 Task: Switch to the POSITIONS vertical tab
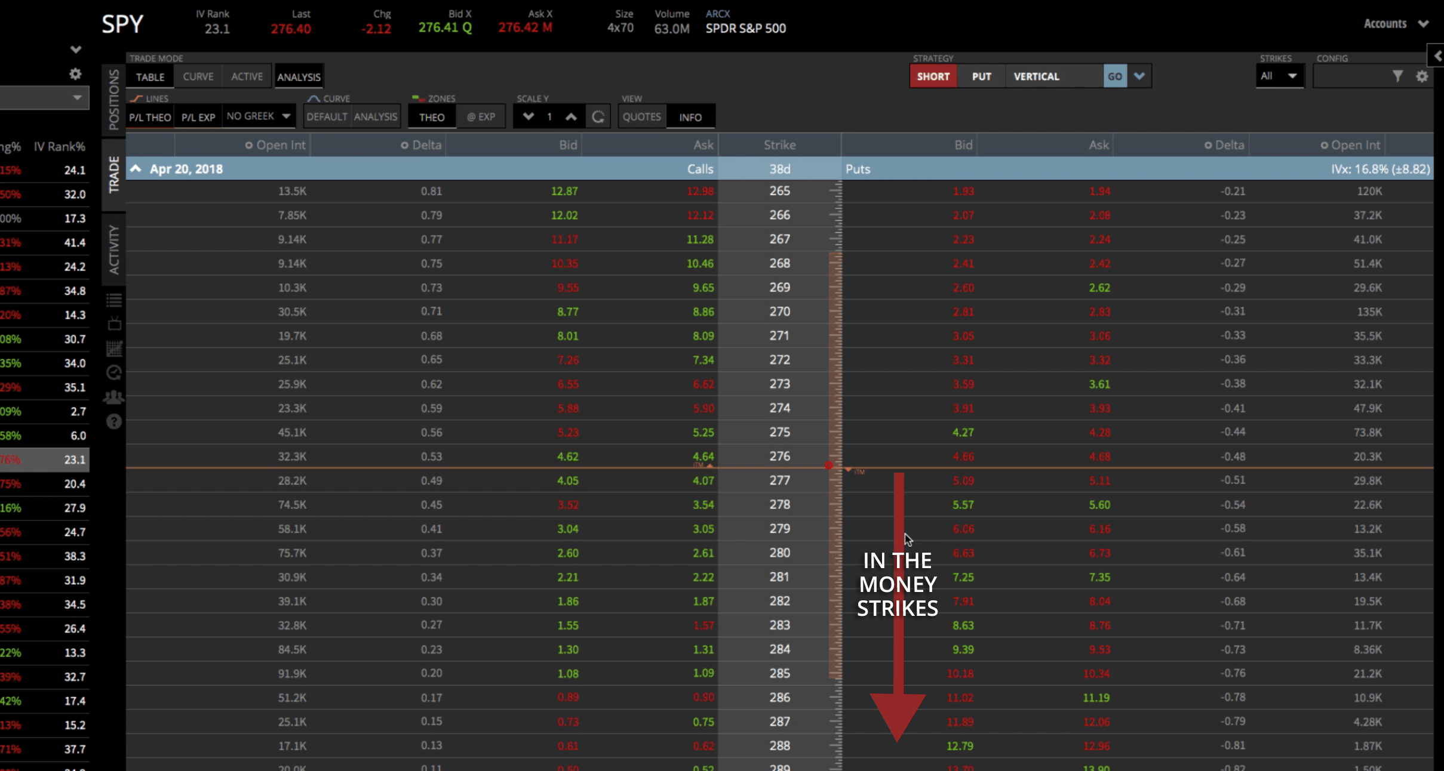click(x=113, y=99)
